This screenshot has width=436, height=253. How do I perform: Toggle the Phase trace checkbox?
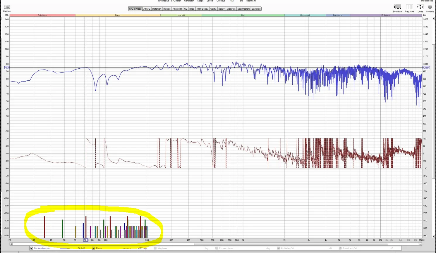click(x=93, y=248)
